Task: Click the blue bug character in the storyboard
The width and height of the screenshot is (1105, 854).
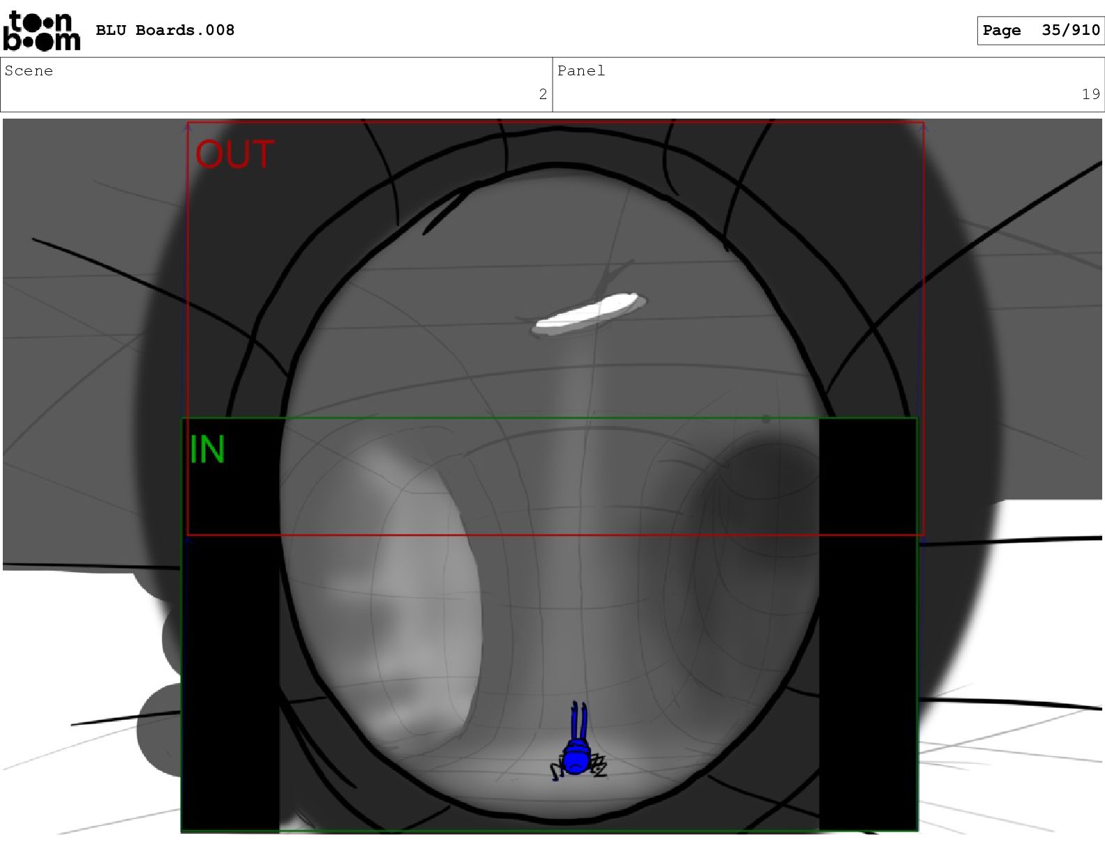Action: pos(578,742)
